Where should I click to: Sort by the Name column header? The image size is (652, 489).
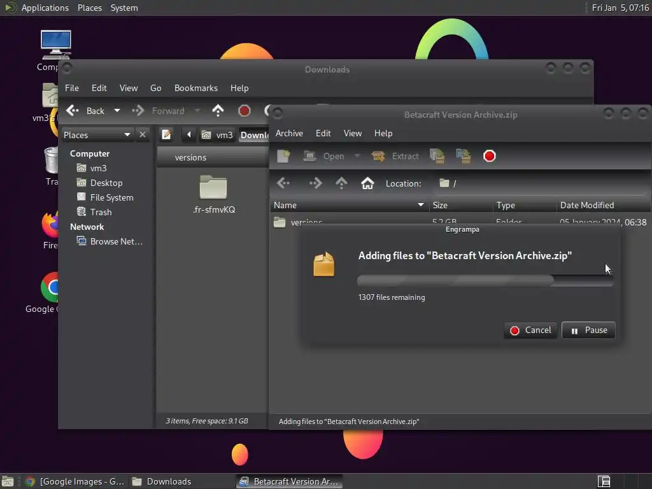click(x=350, y=205)
